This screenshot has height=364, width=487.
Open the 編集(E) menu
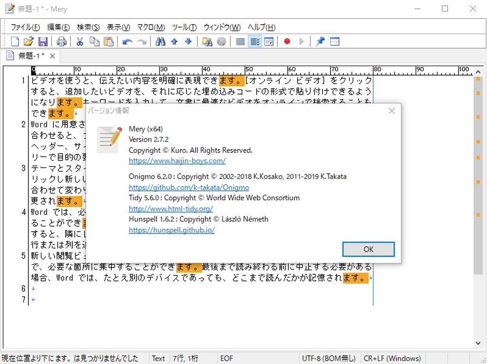tap(58, 27)
